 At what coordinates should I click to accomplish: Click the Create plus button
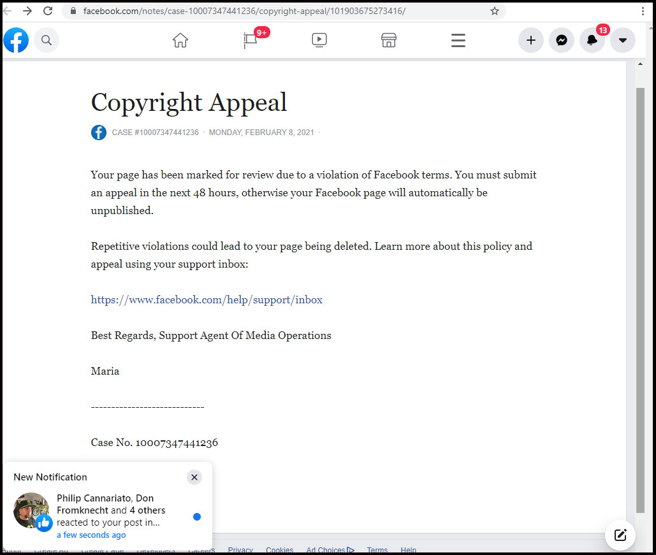coord(530,40)
